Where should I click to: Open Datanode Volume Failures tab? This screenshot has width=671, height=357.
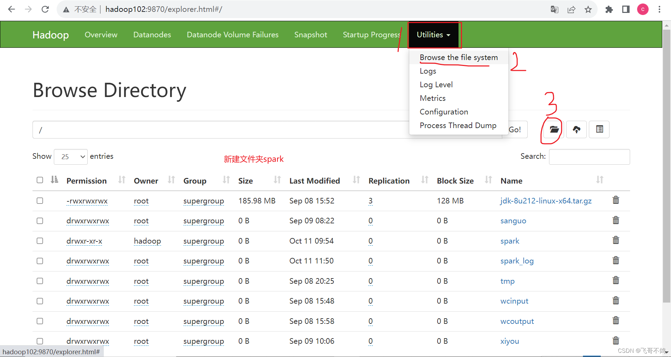click(x=232, y=35)
